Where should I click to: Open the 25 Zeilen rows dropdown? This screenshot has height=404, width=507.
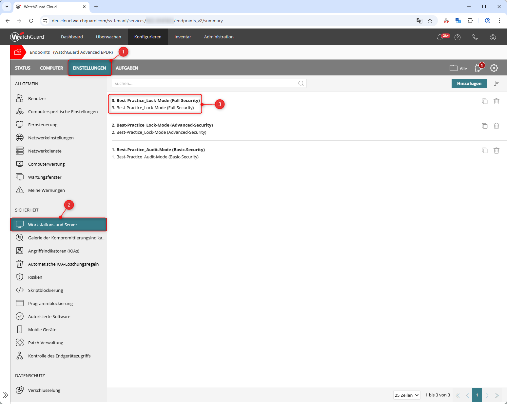(407, 395)
